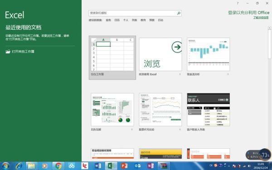Image resolution: width=272 pixels, height=170 pixels.
Task: Select suggested search term 列表
Action: 134,20
